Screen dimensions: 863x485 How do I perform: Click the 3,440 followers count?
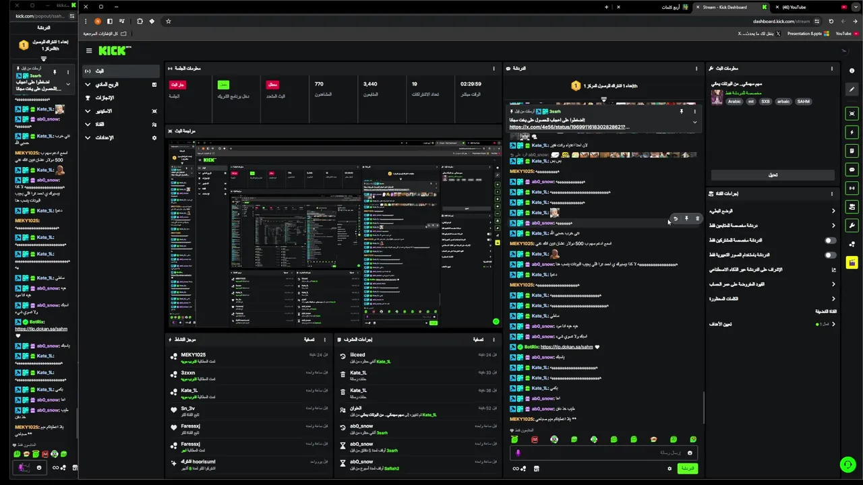pyautogui.click(x=370, y=84)
